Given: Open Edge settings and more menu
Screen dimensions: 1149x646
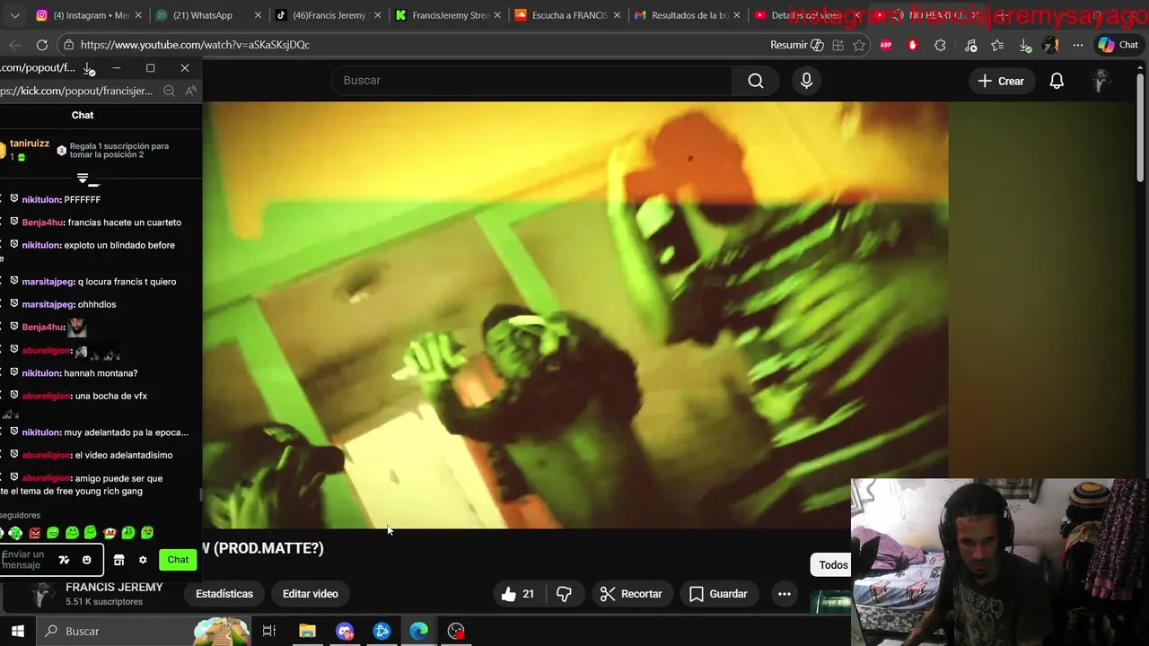Looking at the screenshot, I should pyautogui.click(x=1077, y=45).
